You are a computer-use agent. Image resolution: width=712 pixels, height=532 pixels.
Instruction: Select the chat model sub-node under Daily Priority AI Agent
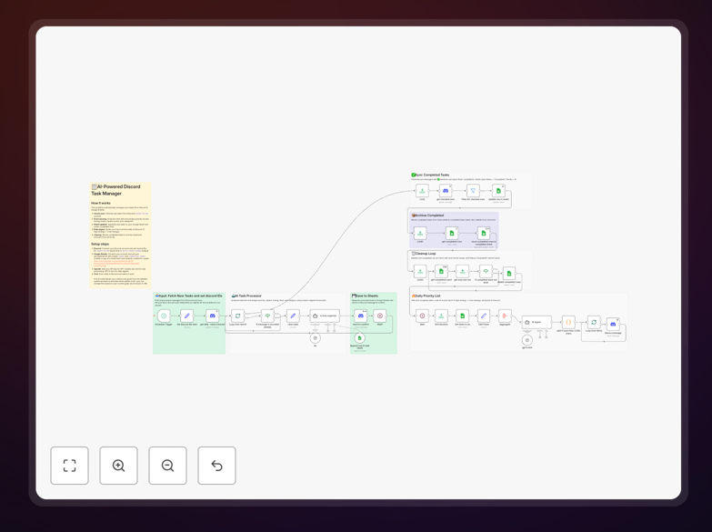click(x=527, y=340)
